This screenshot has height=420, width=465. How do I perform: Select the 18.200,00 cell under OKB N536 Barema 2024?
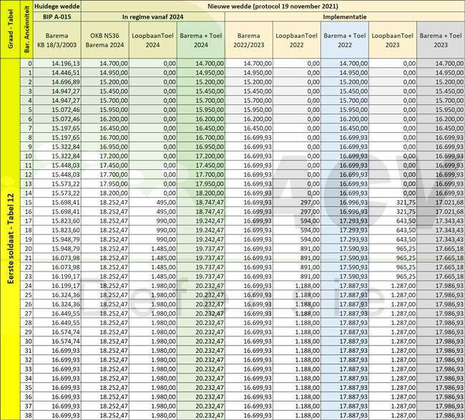(105, 193)
